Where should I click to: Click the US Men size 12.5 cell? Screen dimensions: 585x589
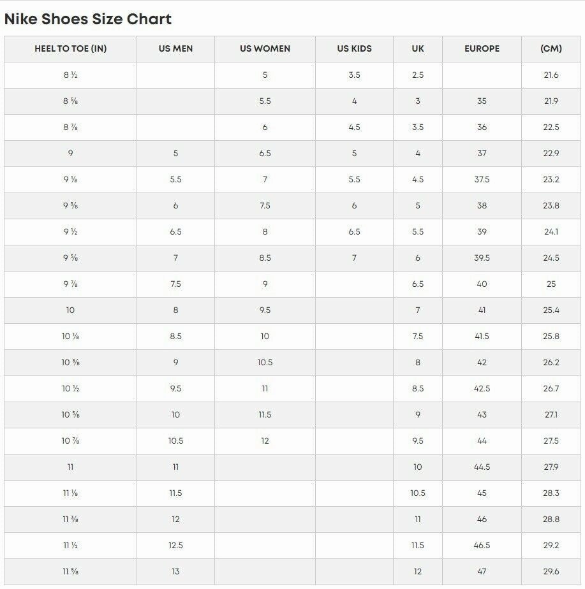[175, 546]
